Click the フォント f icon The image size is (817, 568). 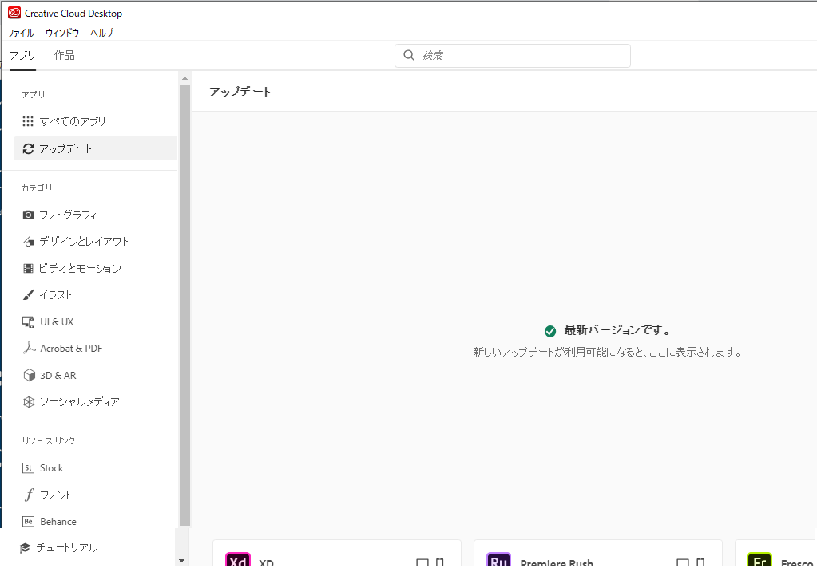point(29,495)
